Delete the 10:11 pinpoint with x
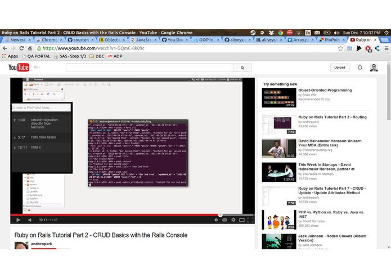 point(15,147)
